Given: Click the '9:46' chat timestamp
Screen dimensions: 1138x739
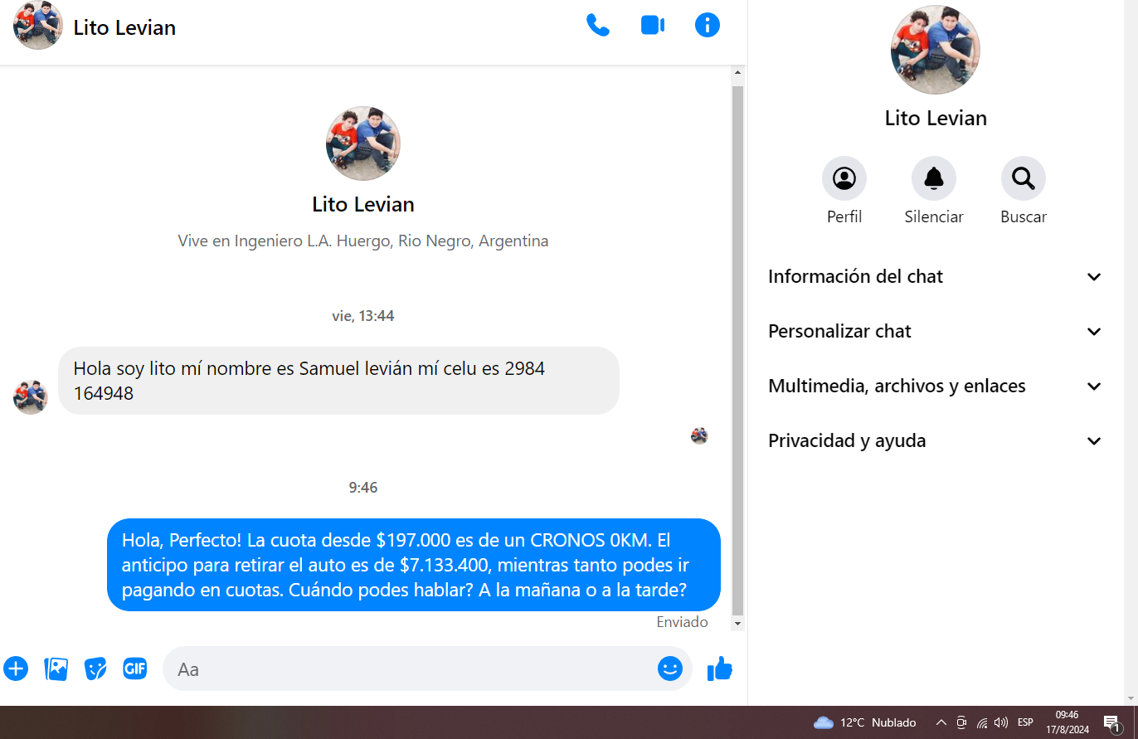Looking at the screenshot, I should click(x=363, y=488).
